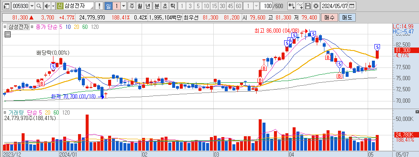
Task: Select the 5 interval button
Action: [198, 6]
